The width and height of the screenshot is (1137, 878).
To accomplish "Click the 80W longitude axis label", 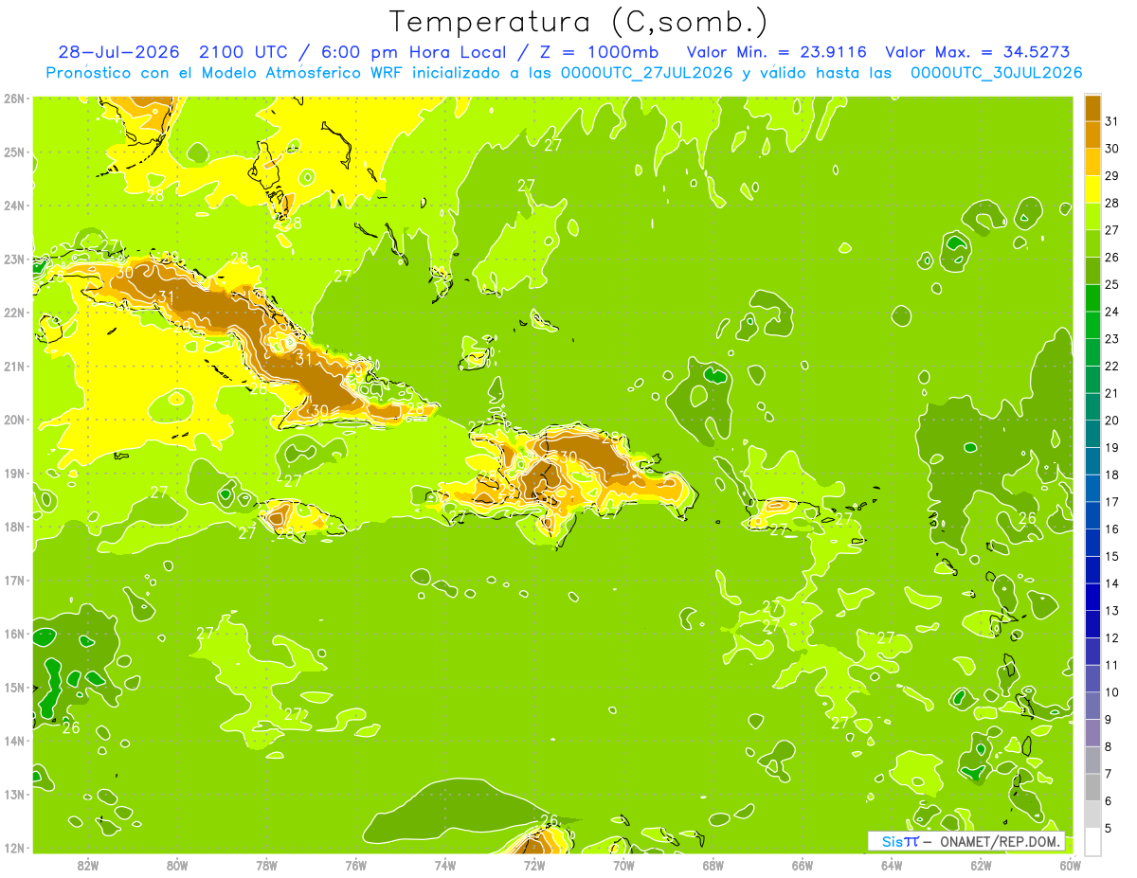I will click(177, 865).
